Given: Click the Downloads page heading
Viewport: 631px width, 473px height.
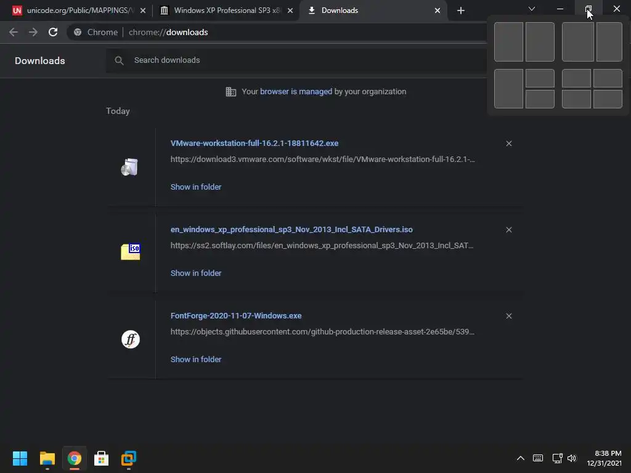Looking at the screenshot, I should coord(40,61).
